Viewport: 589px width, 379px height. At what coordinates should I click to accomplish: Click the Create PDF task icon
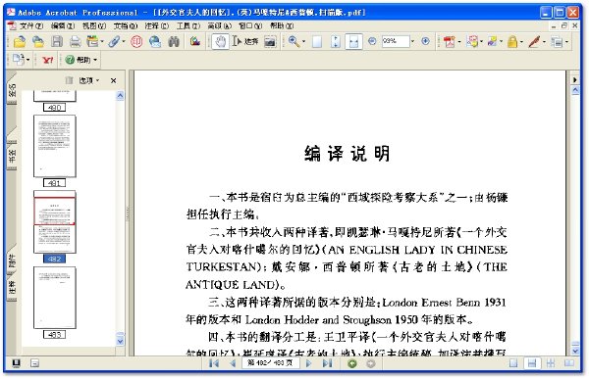tap(449, 41)
